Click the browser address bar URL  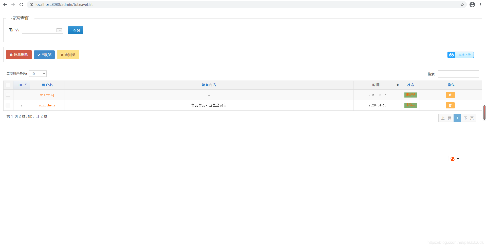pos(64,5)
